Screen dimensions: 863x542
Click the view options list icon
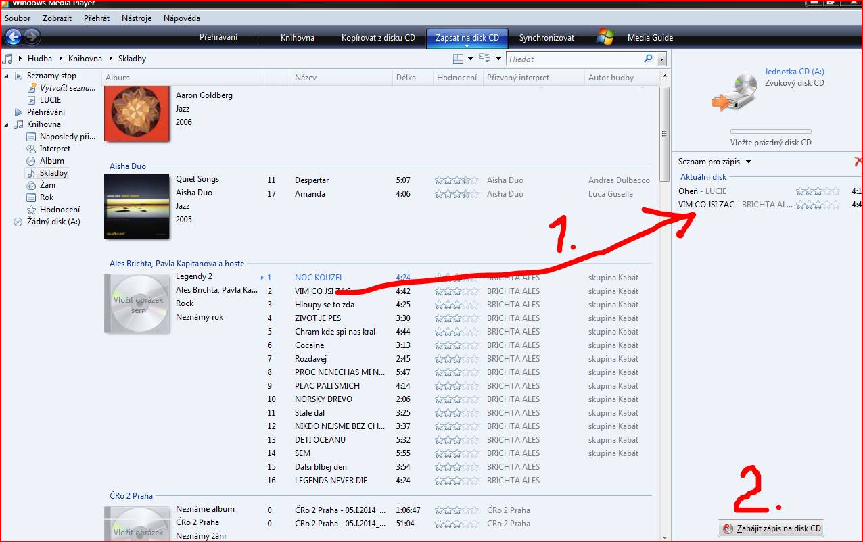484,59
